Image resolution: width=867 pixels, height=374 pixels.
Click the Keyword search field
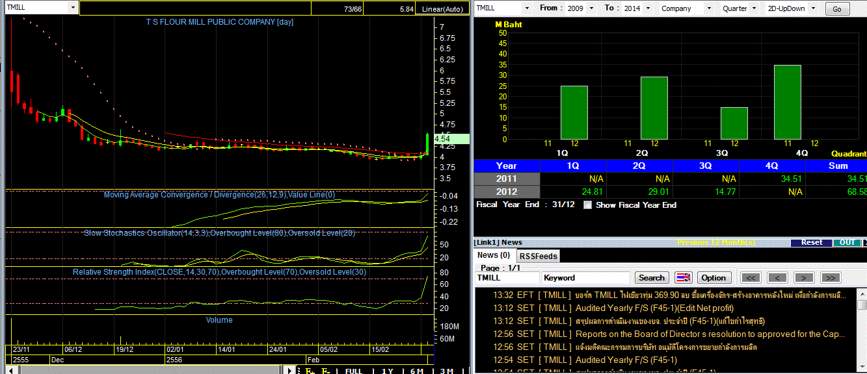pyautogui.click(x=585, y=278)
